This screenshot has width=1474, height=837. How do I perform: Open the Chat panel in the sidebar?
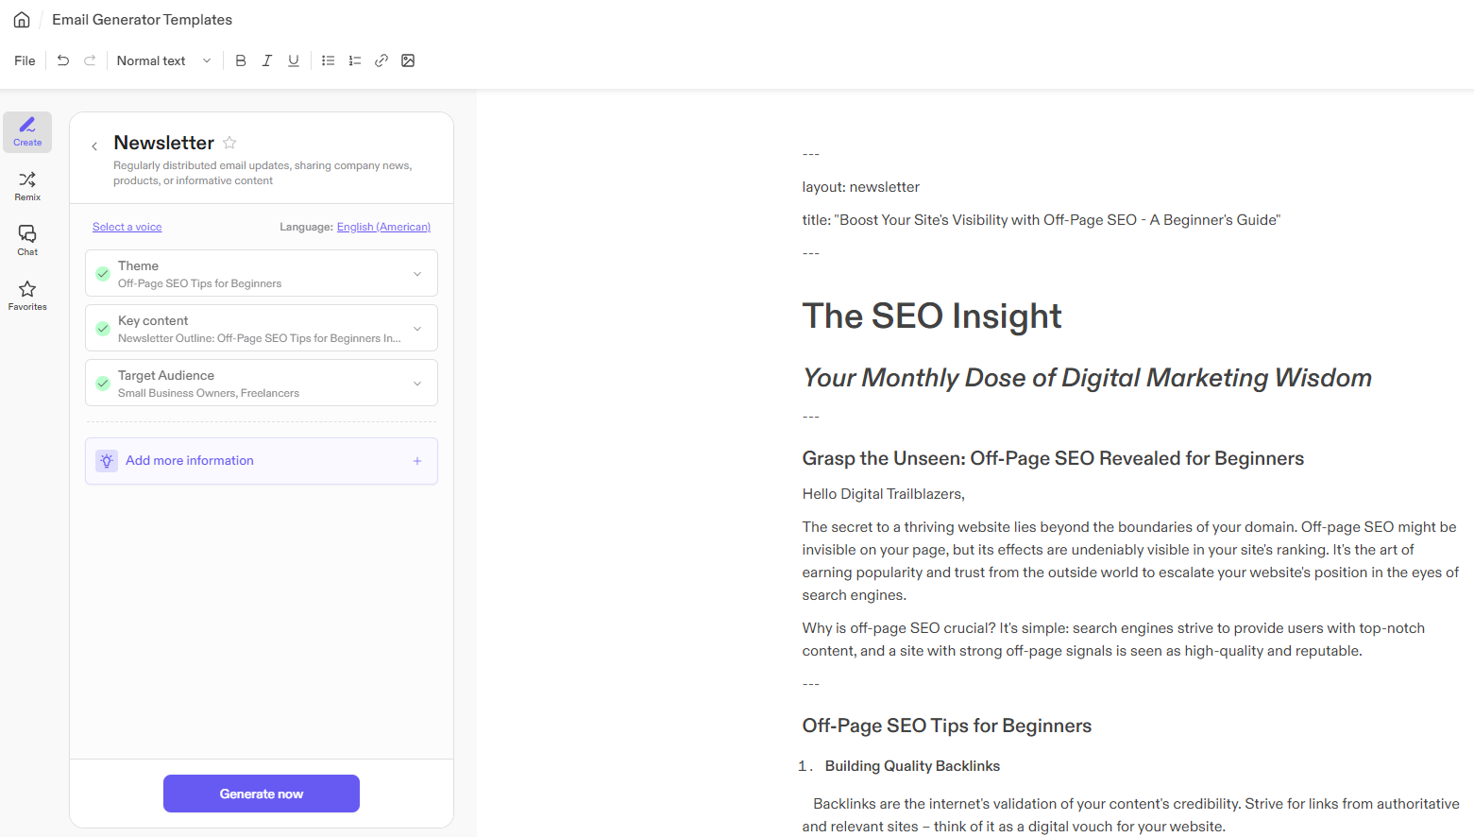pyautogui.click(x=26, y=240)
